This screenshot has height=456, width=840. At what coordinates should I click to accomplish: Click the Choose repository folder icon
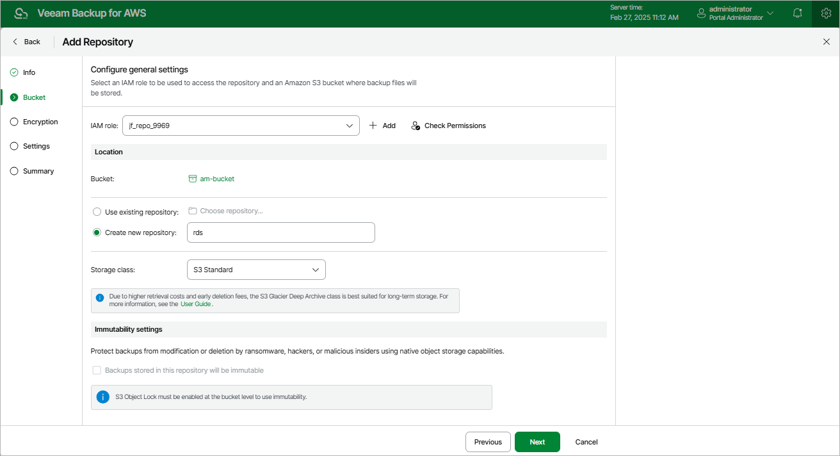point(192,211)
